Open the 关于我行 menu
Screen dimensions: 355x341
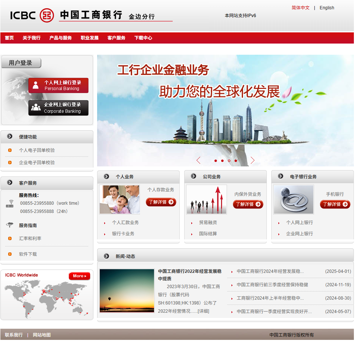pos(32,38)
